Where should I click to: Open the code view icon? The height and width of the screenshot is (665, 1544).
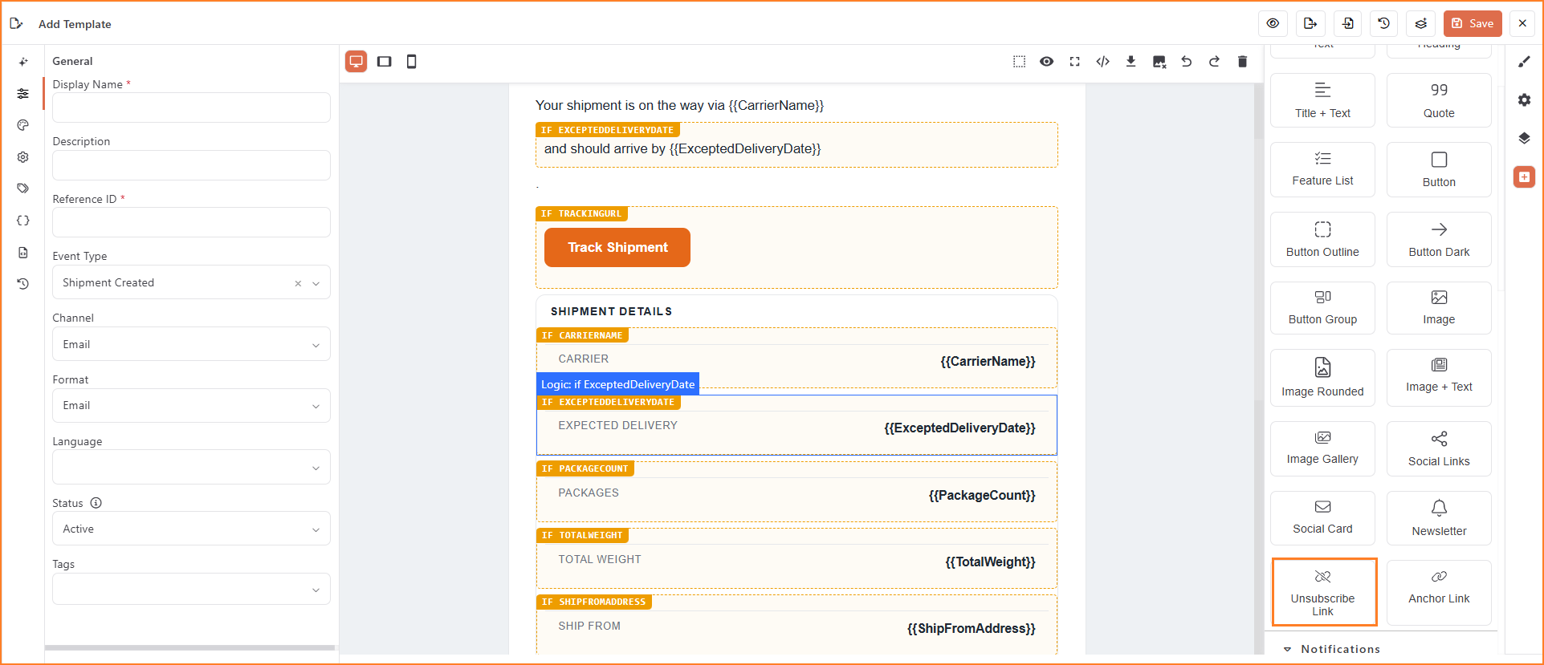coord(1103,61)
